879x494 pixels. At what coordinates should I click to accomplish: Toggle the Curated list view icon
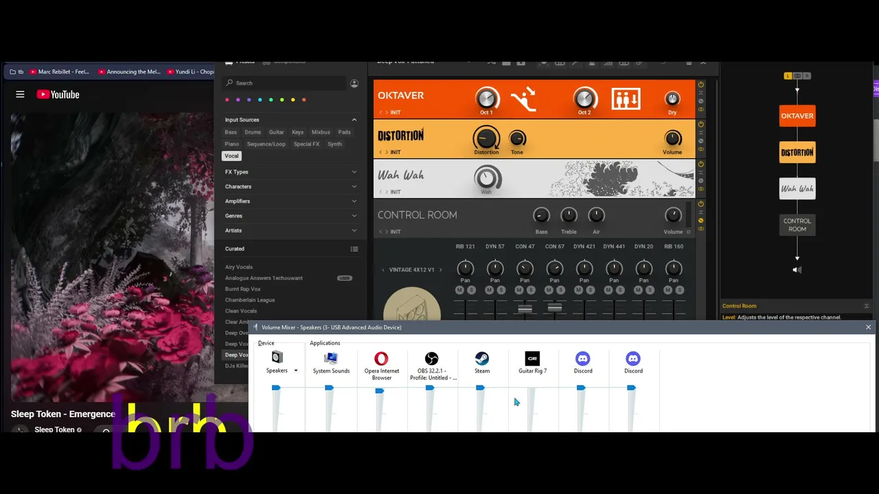(354, 249)
